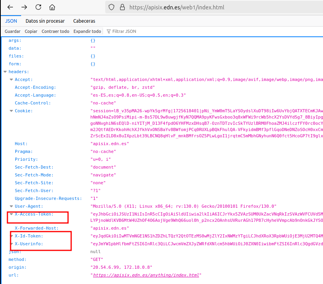
Task: Collapse the Cookie value row
Action: point(11,111)
